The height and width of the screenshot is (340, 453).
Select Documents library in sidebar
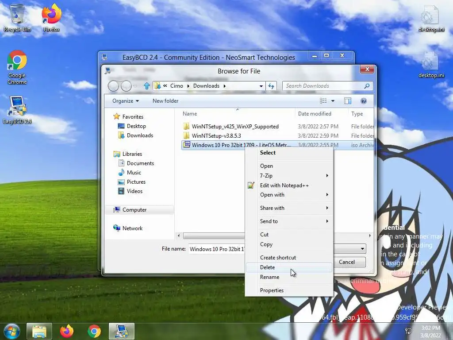[136, 163]
